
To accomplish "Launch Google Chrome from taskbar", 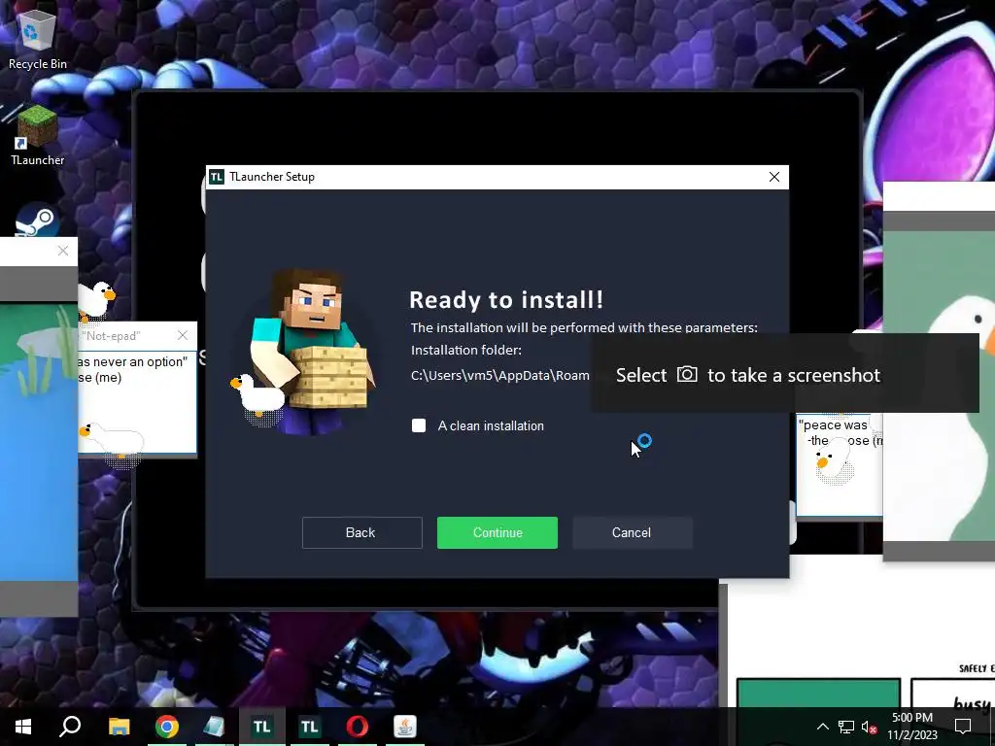I will (x=167, y=727).
